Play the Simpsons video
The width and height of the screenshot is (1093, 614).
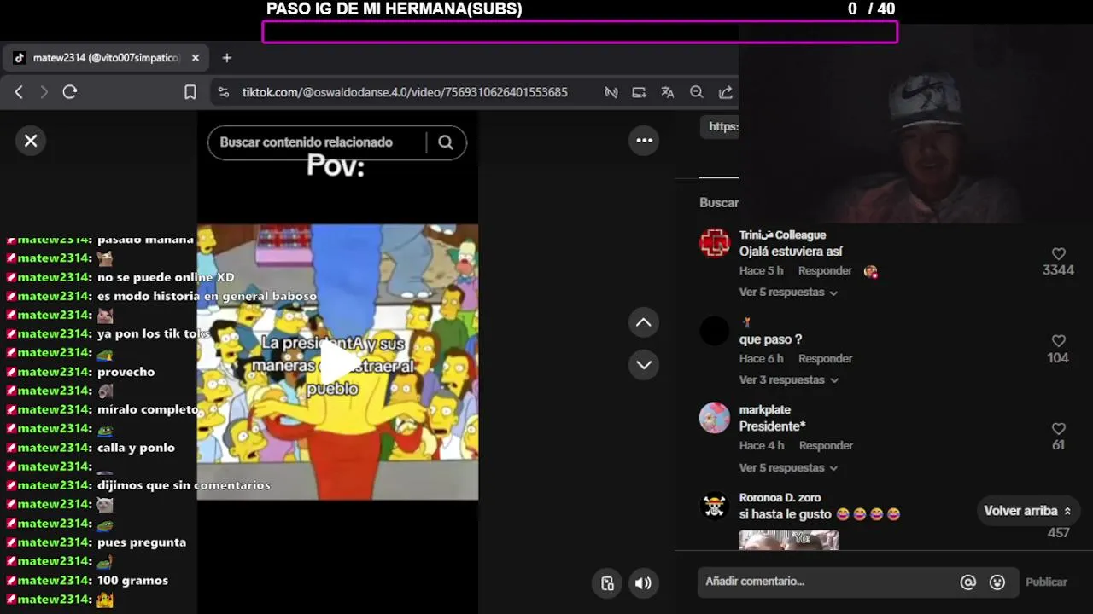tap(337, 362)
